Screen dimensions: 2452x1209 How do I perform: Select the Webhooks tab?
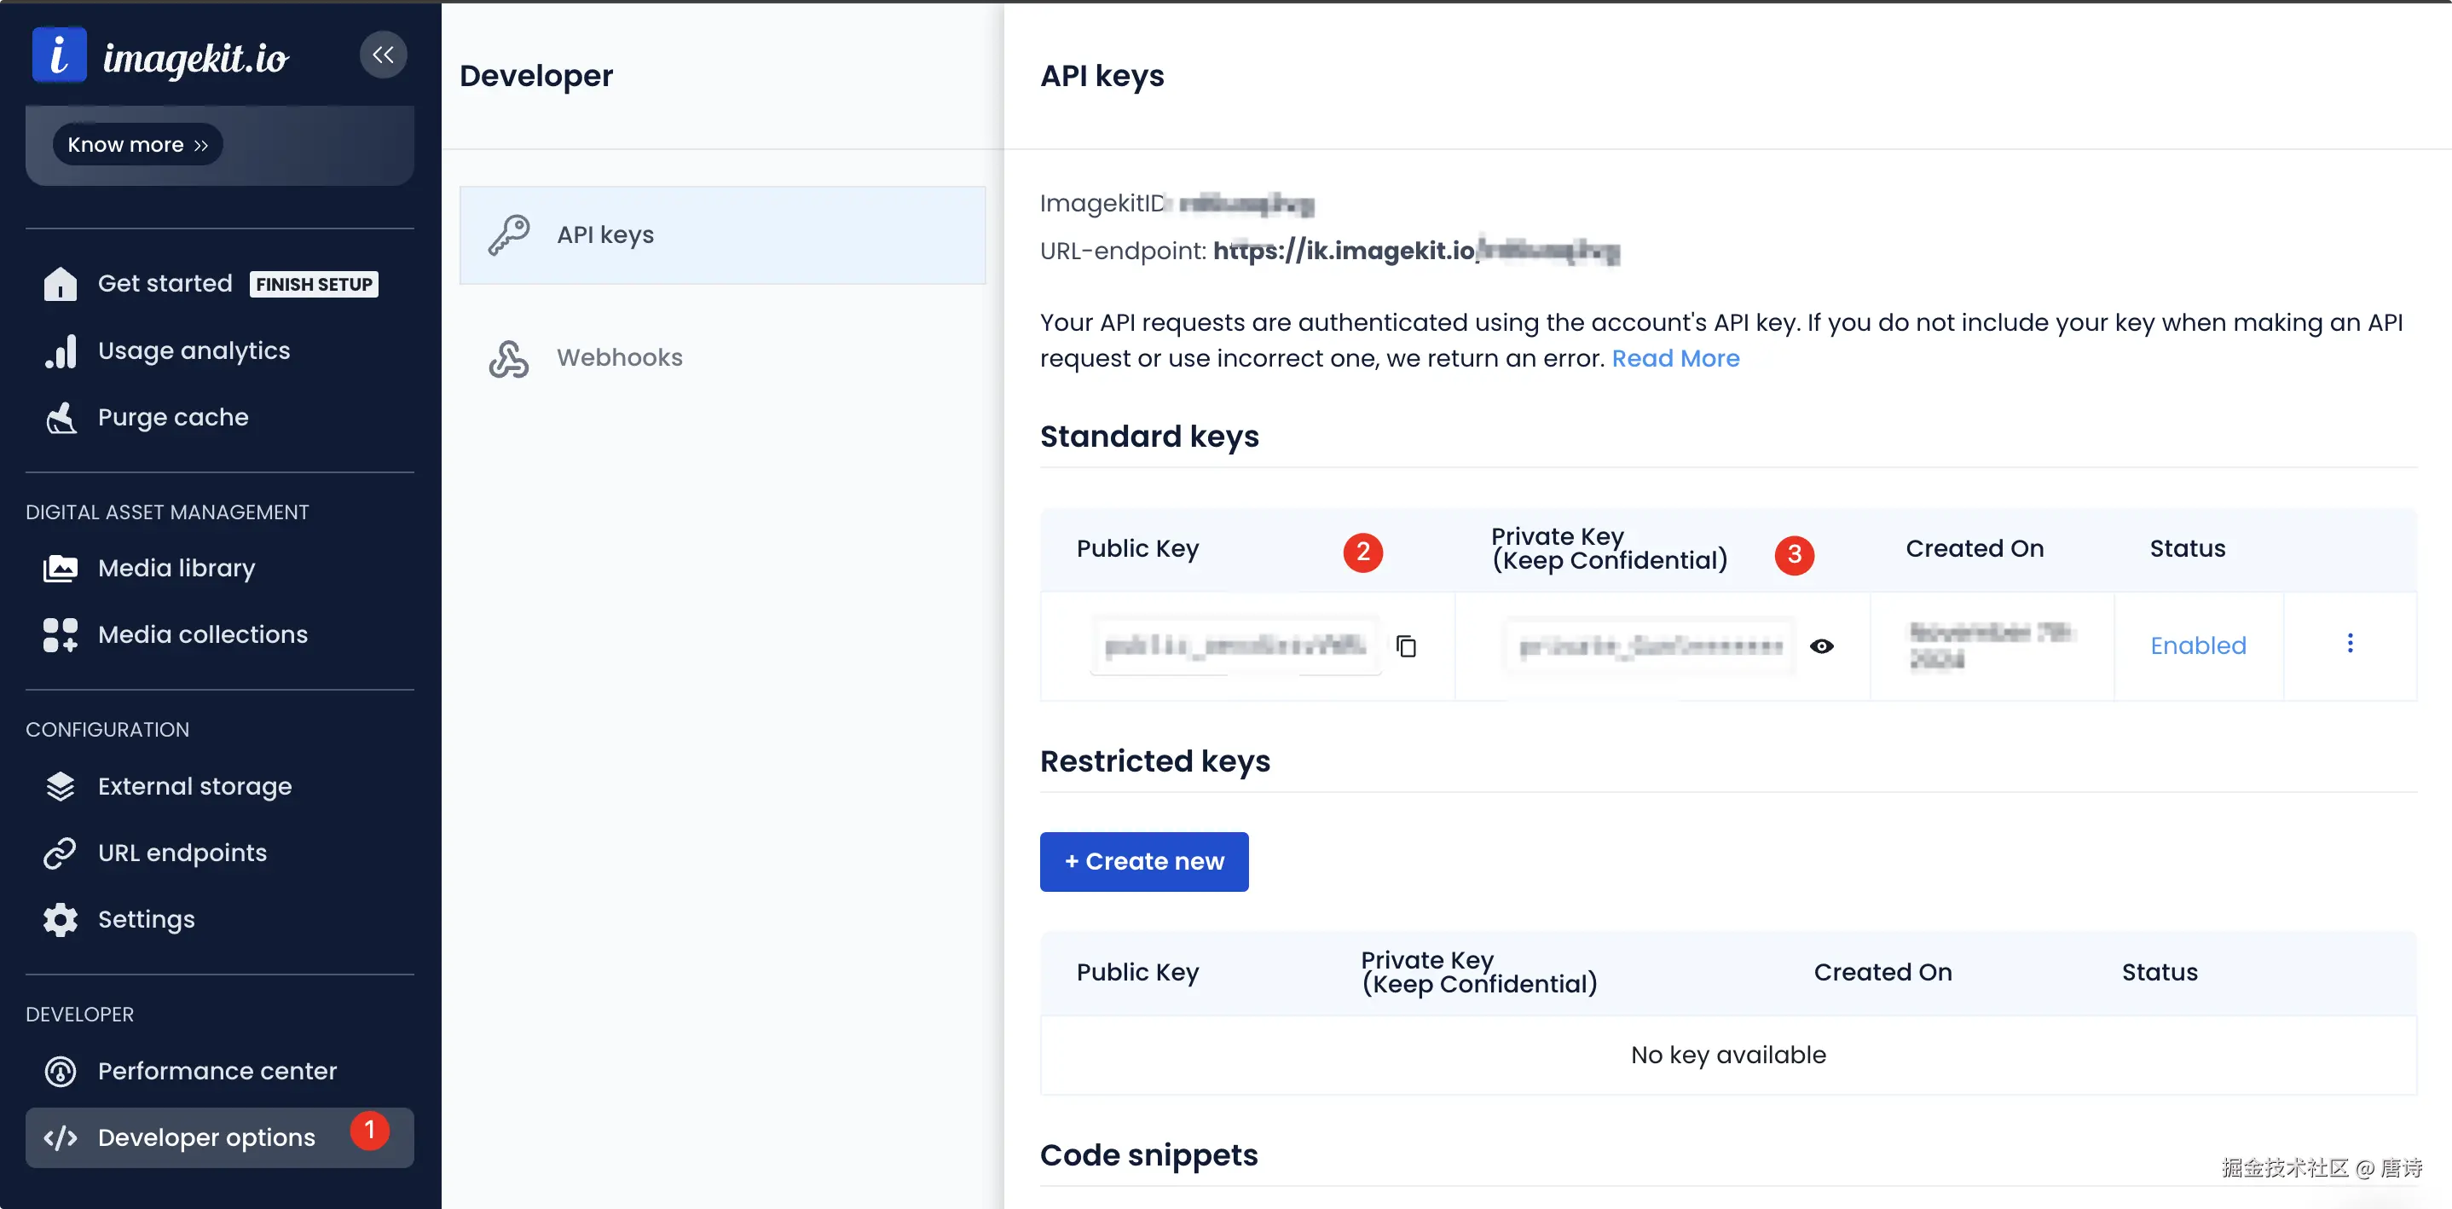tap(619, 358)
